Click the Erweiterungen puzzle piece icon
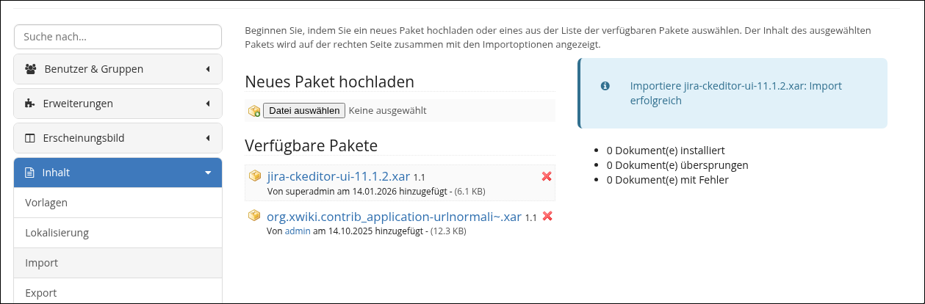 tap(30, 104)
